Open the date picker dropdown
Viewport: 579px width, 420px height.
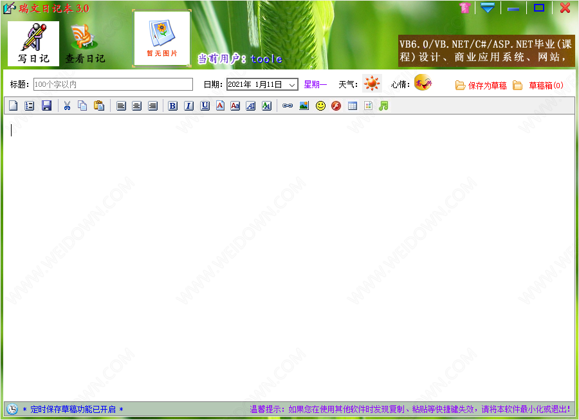tap(292, 85)
